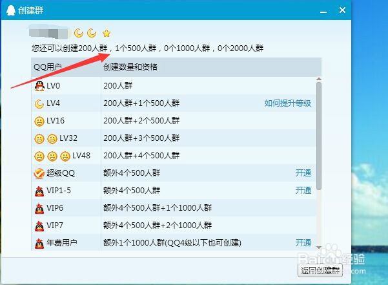Click the second moon level icon near username
The image size is (388, 285).
pyautogui.click(x=92, y=33)
